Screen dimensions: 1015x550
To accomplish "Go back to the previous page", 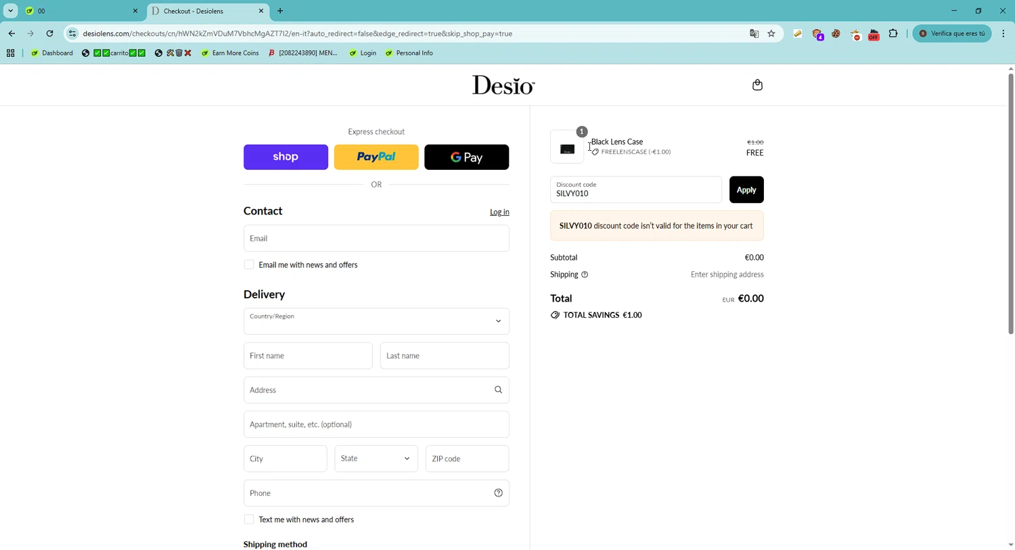I will click(x=12, y=33).
